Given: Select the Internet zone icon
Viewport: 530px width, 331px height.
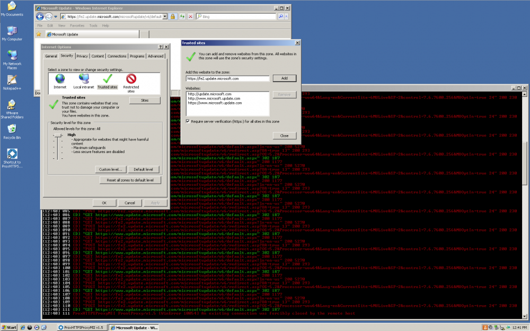Looking at the screenshot, I should (59, 79).
